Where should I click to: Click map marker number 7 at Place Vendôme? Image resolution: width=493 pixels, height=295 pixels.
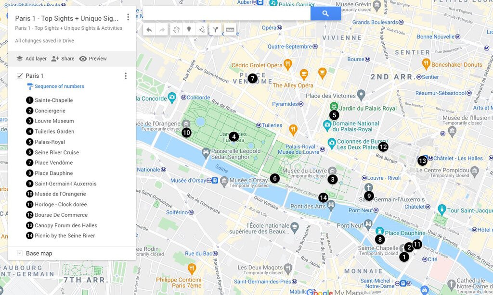[253, 78]
